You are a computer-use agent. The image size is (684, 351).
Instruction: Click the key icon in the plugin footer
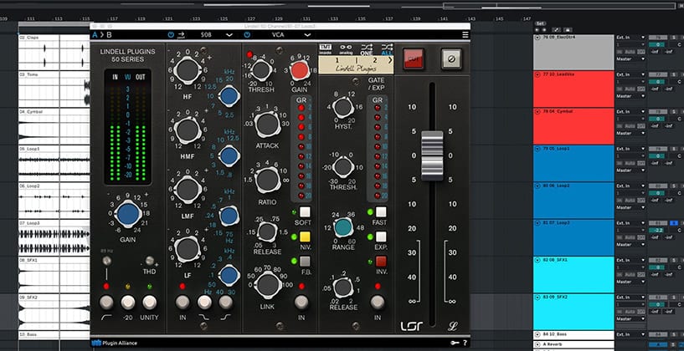453,343
